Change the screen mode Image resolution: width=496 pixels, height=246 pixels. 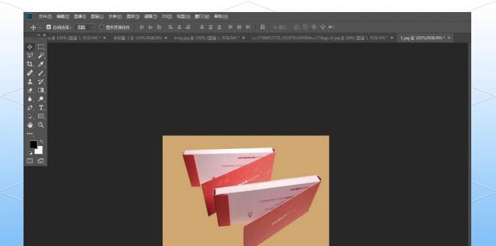pyautogui.click(x=41, y=160)
